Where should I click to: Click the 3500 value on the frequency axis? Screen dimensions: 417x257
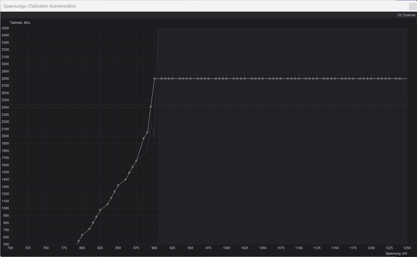(x=5, y=28)
